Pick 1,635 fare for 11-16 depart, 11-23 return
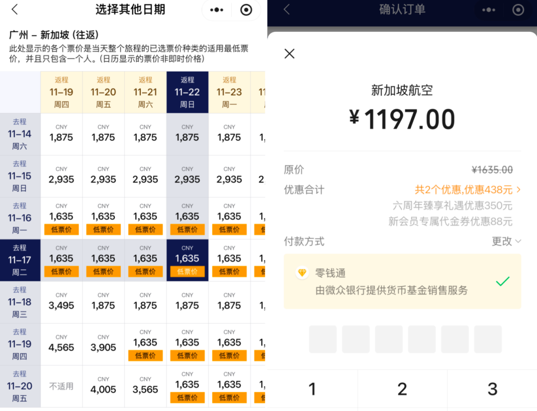 click(229, 218)
